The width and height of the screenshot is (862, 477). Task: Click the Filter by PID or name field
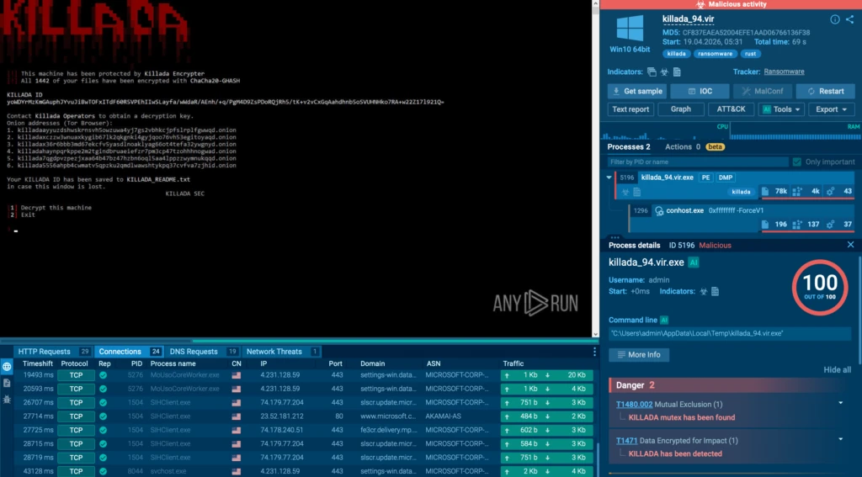695,162
